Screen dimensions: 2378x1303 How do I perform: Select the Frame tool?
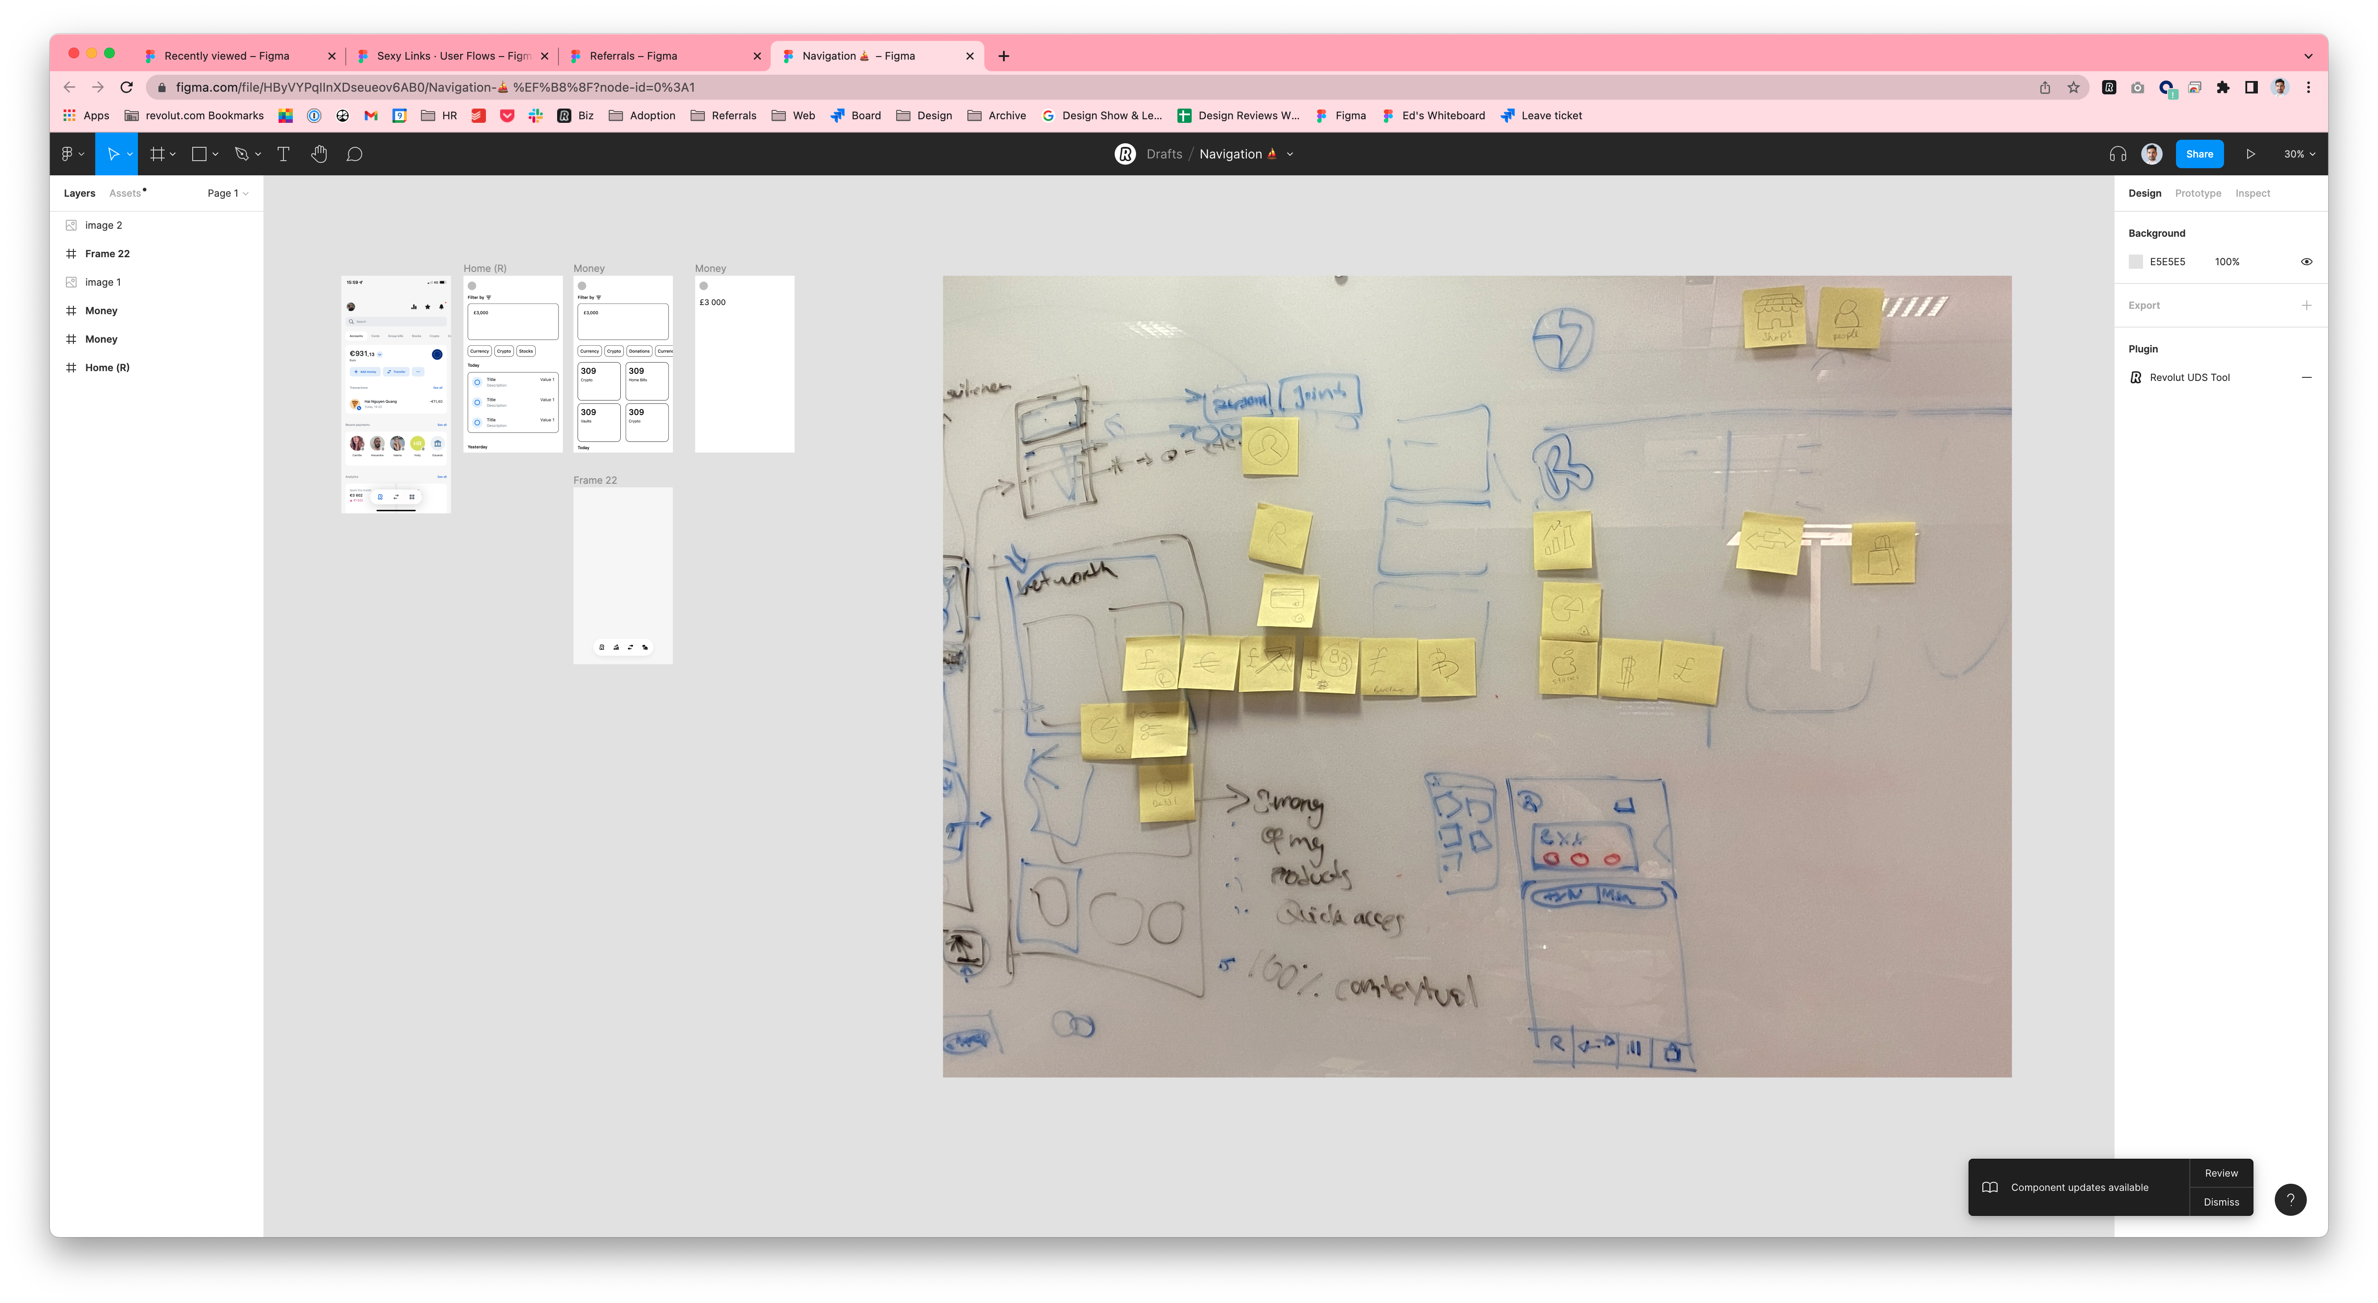pyautogui.click(x=157, y=153)
